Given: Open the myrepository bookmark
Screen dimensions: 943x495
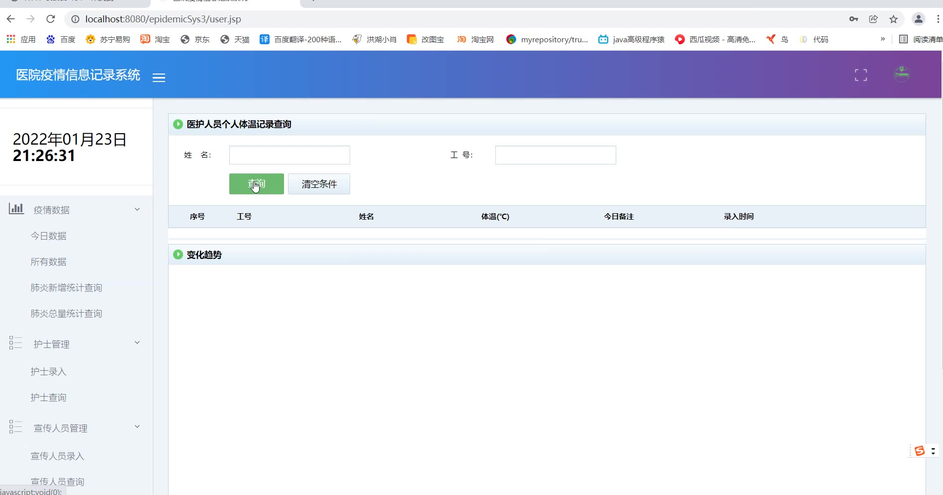Looking at the screenshot, I should [x=547, y=39].
